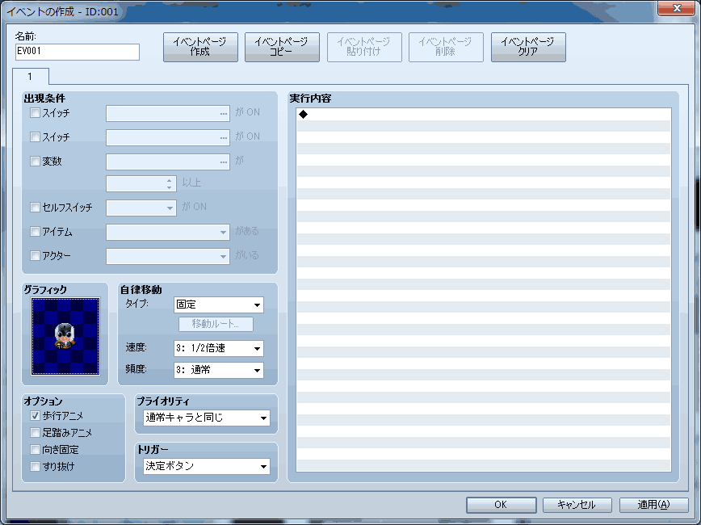Open the アイテム dropdown
701x525 pixels.
click(x=168, y=232)
